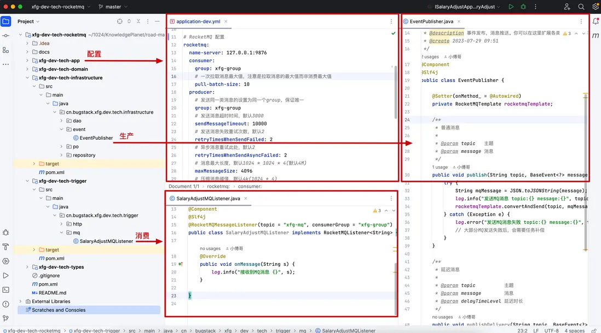Open the Notifications bell icon
The width and height of the screenshot is (601, 333).
596,22
